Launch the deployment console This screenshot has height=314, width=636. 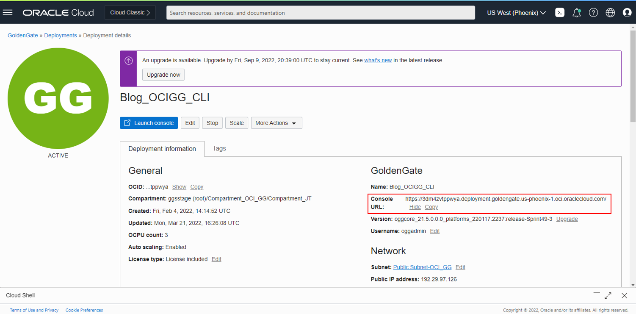149,123
